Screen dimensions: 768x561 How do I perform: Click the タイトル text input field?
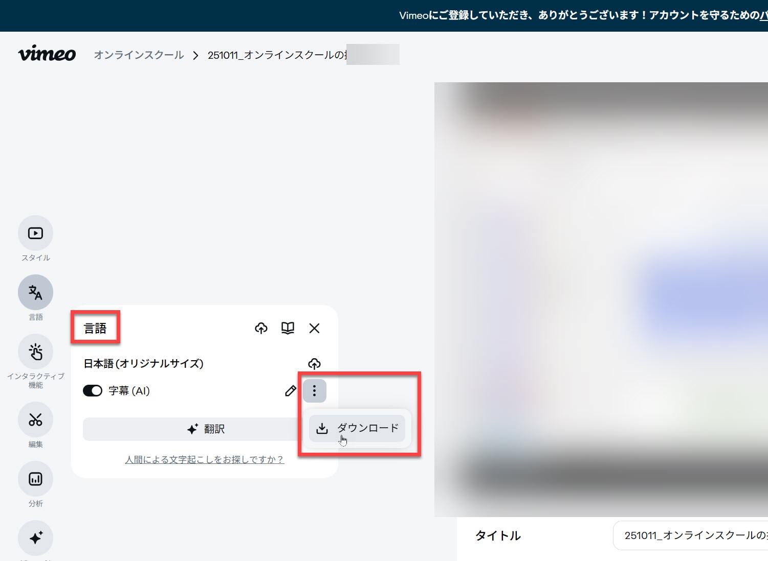point(691,535)
